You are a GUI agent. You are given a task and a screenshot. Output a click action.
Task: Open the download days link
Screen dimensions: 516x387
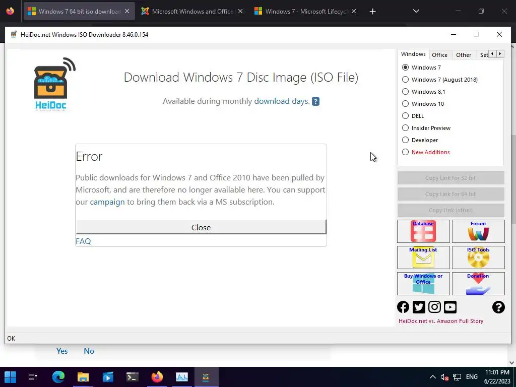click(x=282, y=101)
